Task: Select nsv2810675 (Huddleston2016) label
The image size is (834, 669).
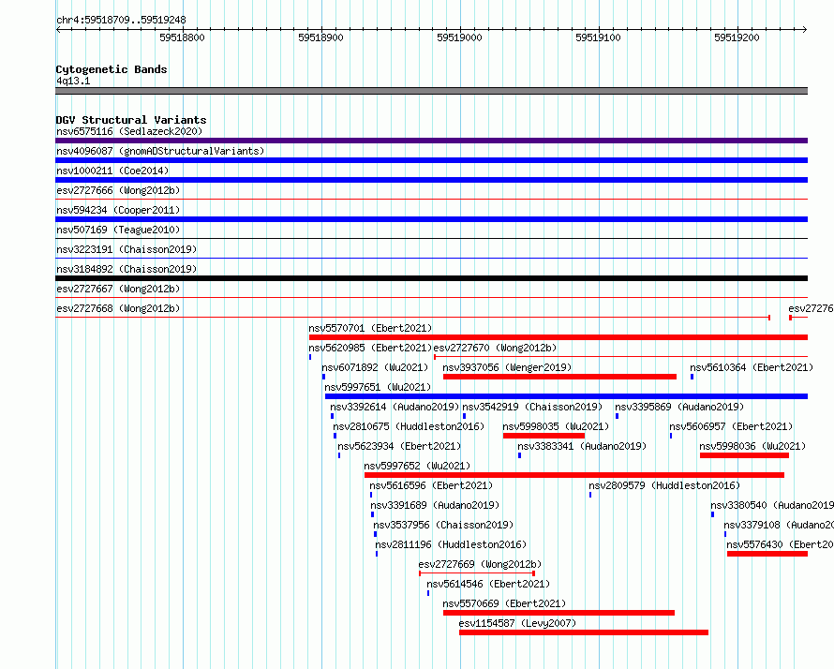Action: (x=409, y=426)
